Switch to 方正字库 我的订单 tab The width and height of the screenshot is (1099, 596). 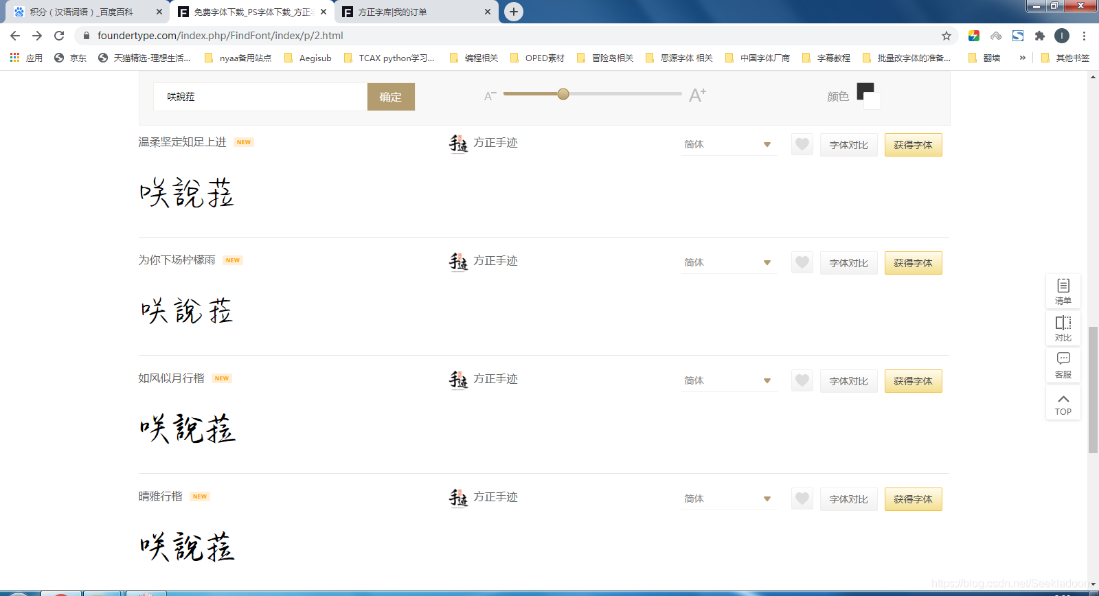click(416, 12)
